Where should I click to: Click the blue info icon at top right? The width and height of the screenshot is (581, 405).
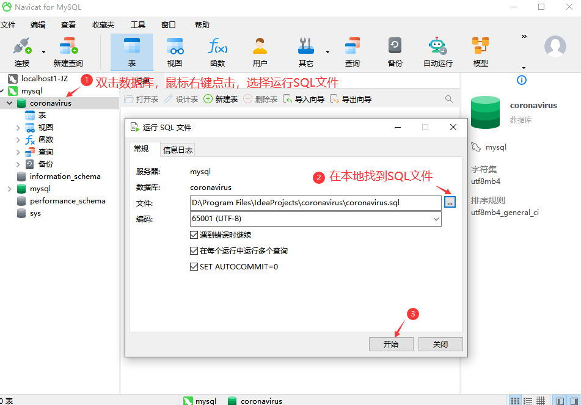pos(521,80)
